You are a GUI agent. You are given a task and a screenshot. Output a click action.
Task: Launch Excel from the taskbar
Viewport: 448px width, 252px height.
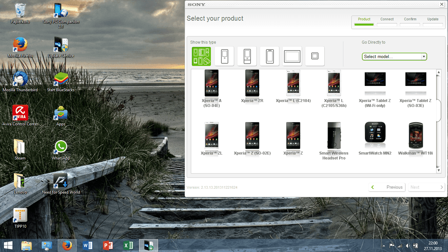click(x=128, y=245)
